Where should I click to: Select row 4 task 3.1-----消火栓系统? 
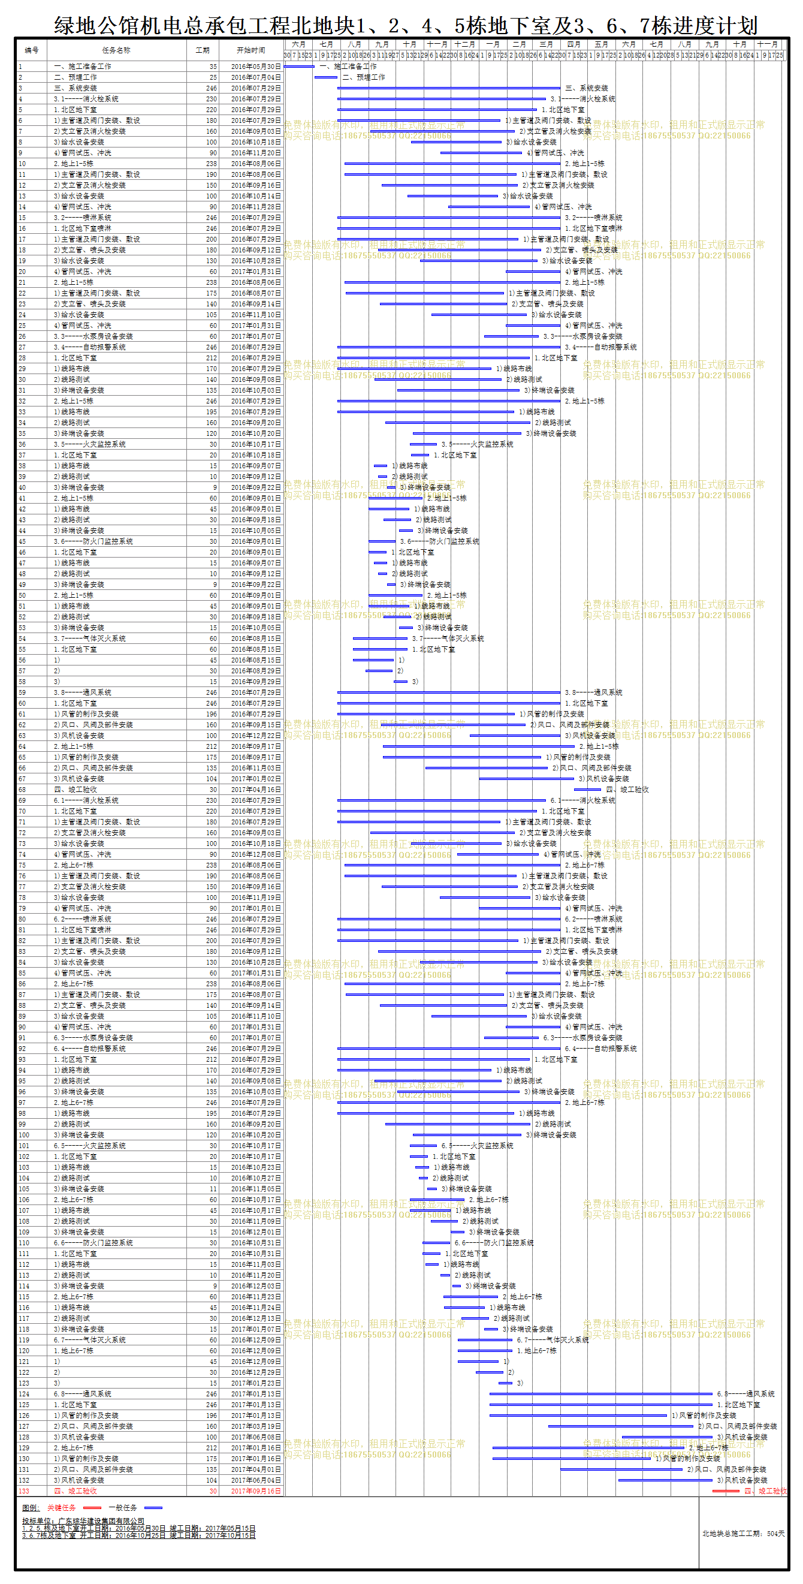click(87, 99)
